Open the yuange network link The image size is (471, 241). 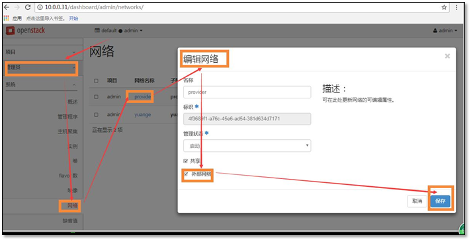(x=142, y=114)
